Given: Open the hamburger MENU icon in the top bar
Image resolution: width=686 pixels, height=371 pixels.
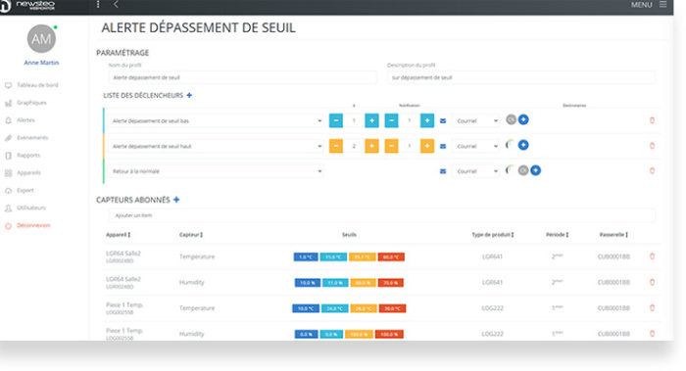Looking at the screenshot, I should pos(662,4).
